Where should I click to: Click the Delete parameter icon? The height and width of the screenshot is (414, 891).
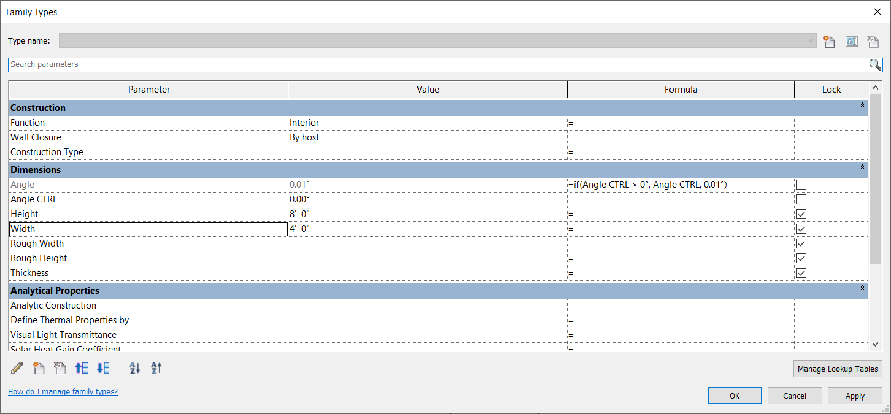click(x=60, y=368)
